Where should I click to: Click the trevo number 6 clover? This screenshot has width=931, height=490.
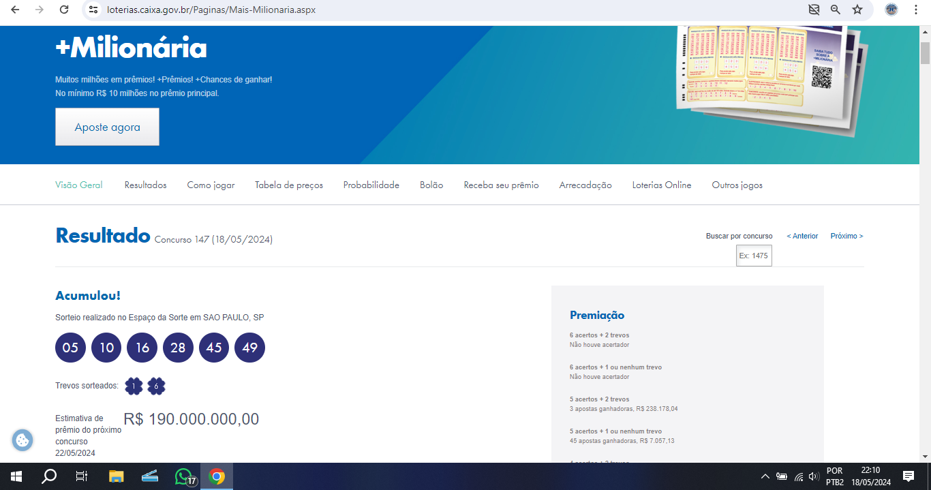(x=156, y=386)
